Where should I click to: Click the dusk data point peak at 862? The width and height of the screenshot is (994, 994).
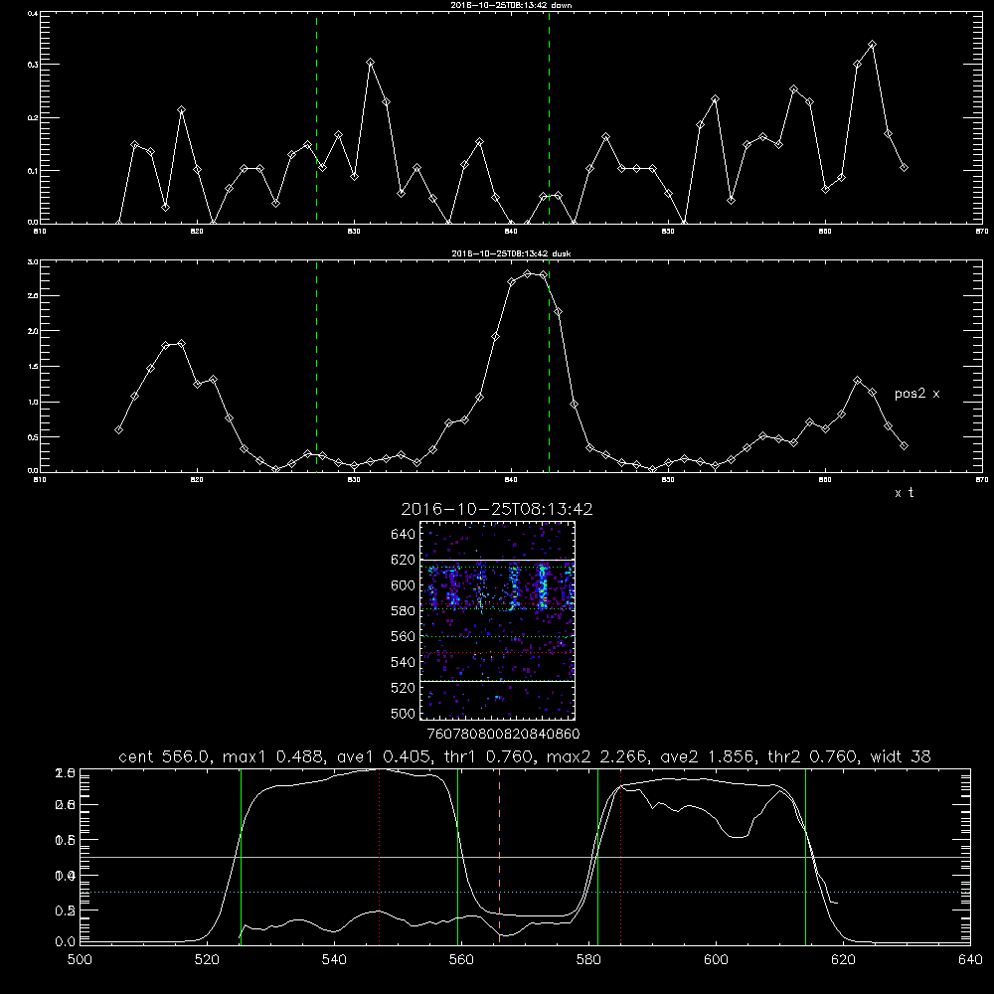coord(857,381)
